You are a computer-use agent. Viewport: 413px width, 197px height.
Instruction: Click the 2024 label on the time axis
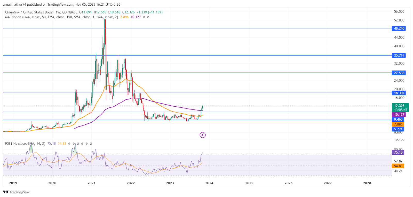[209, 183]
